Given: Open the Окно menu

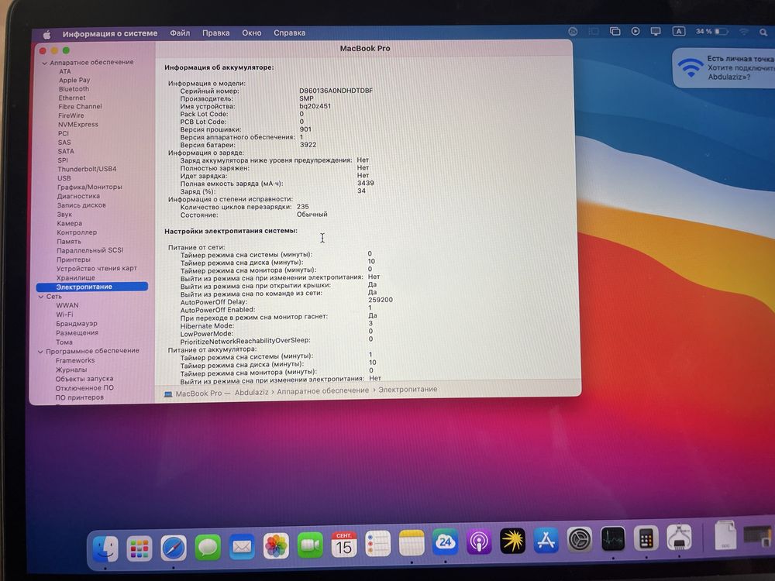Looking at the screenshot, I should coord(252,33).
